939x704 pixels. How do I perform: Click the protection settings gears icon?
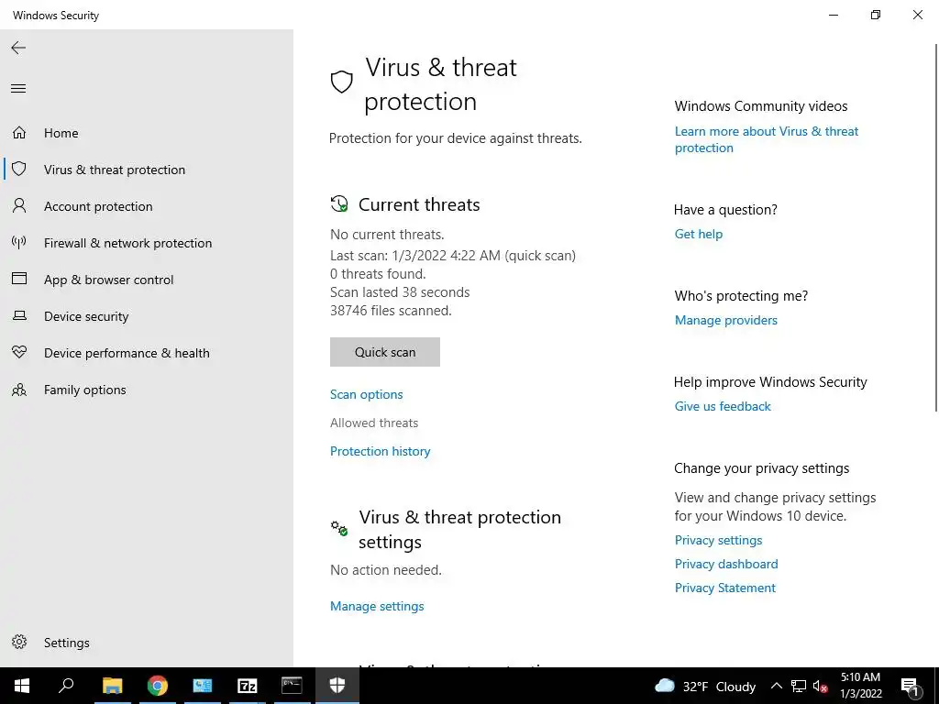pos(339,528)
